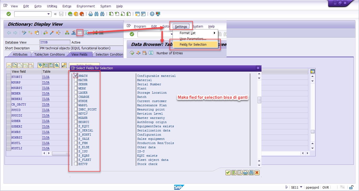Viewport: 359px width, 191px height.
Task: Open the Settings menu in Data Browser
Action: (x=181, y=26)
